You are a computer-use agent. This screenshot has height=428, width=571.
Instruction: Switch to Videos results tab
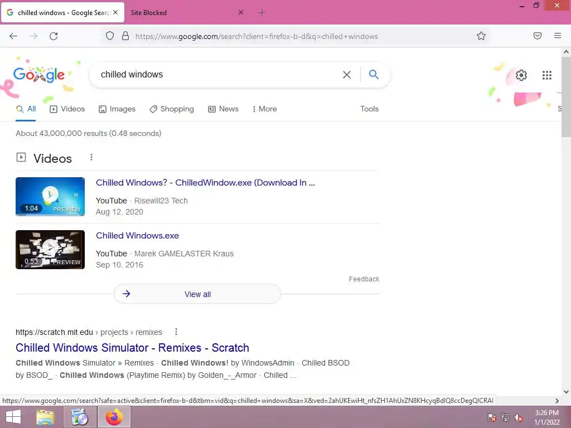coord(67,109)
